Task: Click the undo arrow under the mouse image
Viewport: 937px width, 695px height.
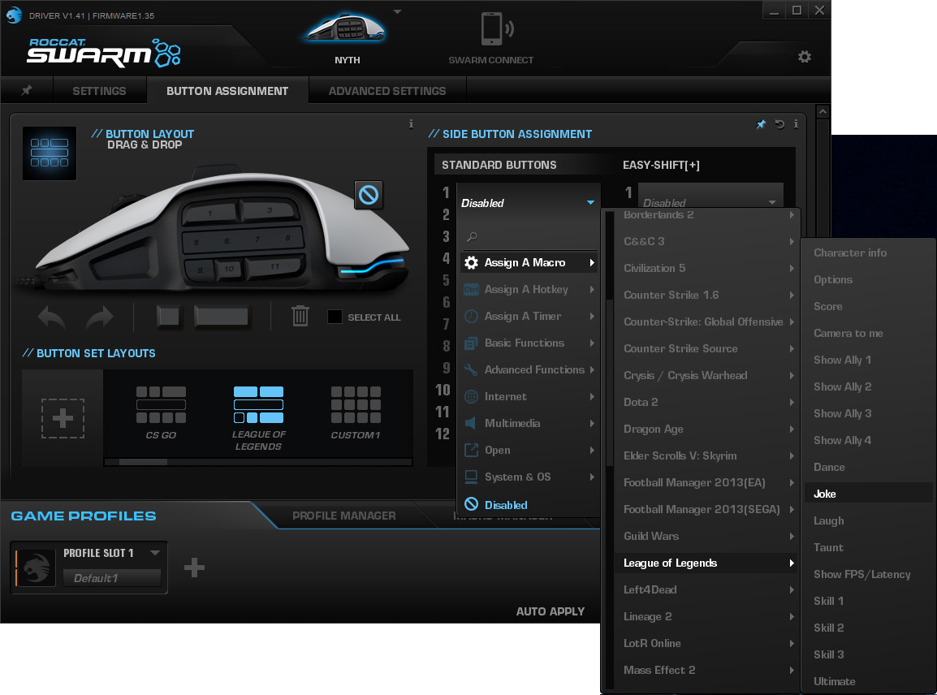Action: tap(52, 317)
